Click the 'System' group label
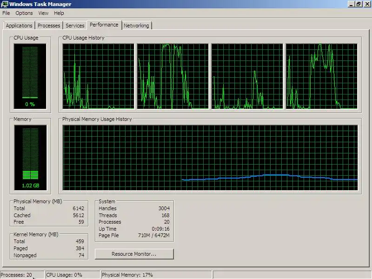The image size is (372, 279). (107, 201)
